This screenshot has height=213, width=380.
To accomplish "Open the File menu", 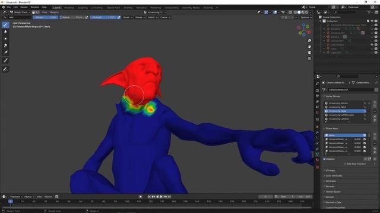I will click(x=9, y=7).
